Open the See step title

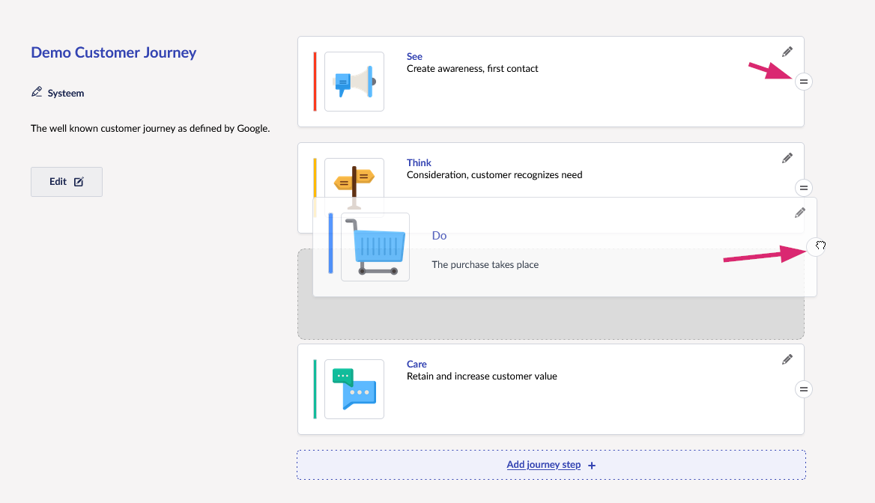click(x=414, y=57)
